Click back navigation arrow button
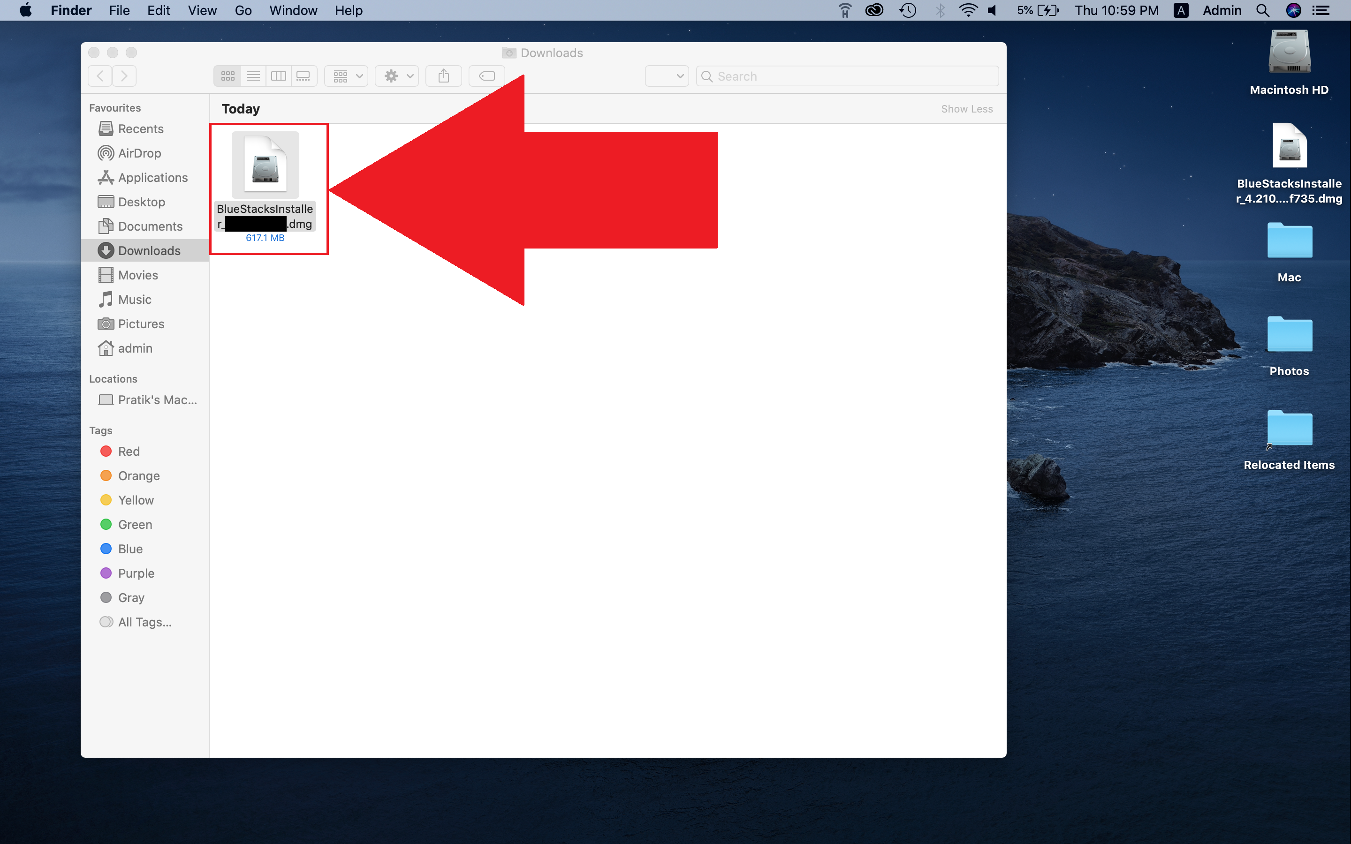This screenshot has width=1351, height=844. coord(100,75)
